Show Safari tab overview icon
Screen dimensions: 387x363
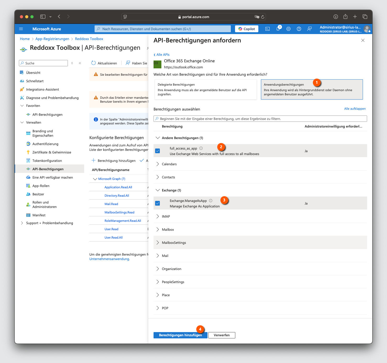pos(365,16)
